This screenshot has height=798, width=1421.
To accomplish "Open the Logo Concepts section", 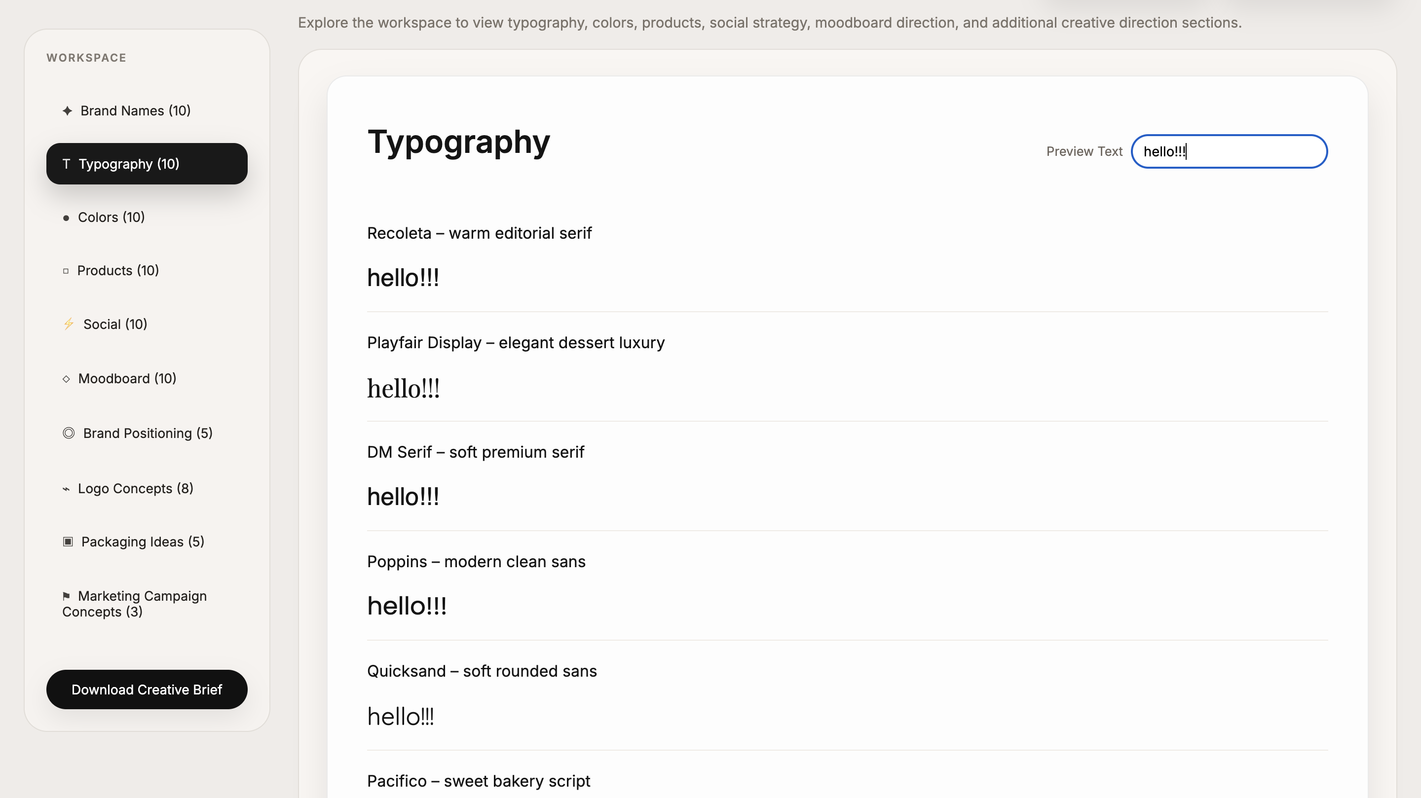I will (135, 489).
